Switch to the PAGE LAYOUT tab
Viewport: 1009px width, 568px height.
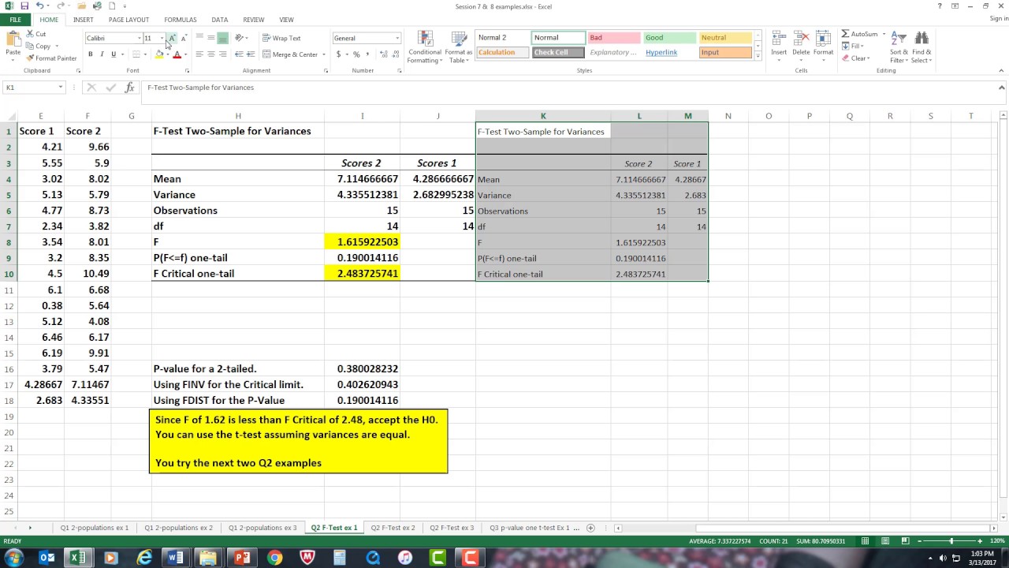click(128, 20)
